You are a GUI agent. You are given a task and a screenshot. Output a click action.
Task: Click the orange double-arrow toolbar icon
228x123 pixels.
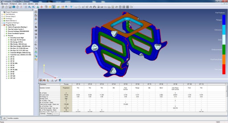[x=63, y=7]
